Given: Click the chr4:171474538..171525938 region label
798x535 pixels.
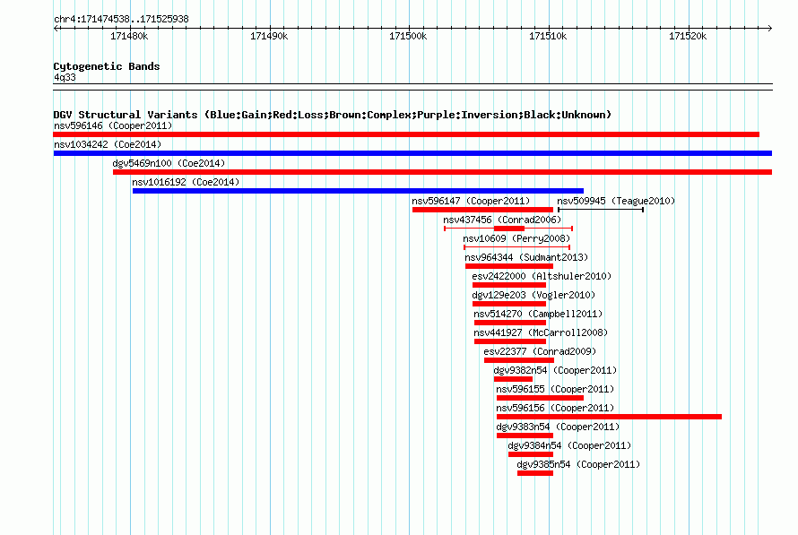Looking at the screenshot, I should pyautogui.click(x=121, y=20).
